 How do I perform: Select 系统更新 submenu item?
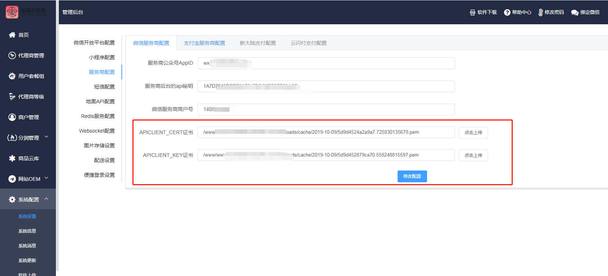pos(27,261)
